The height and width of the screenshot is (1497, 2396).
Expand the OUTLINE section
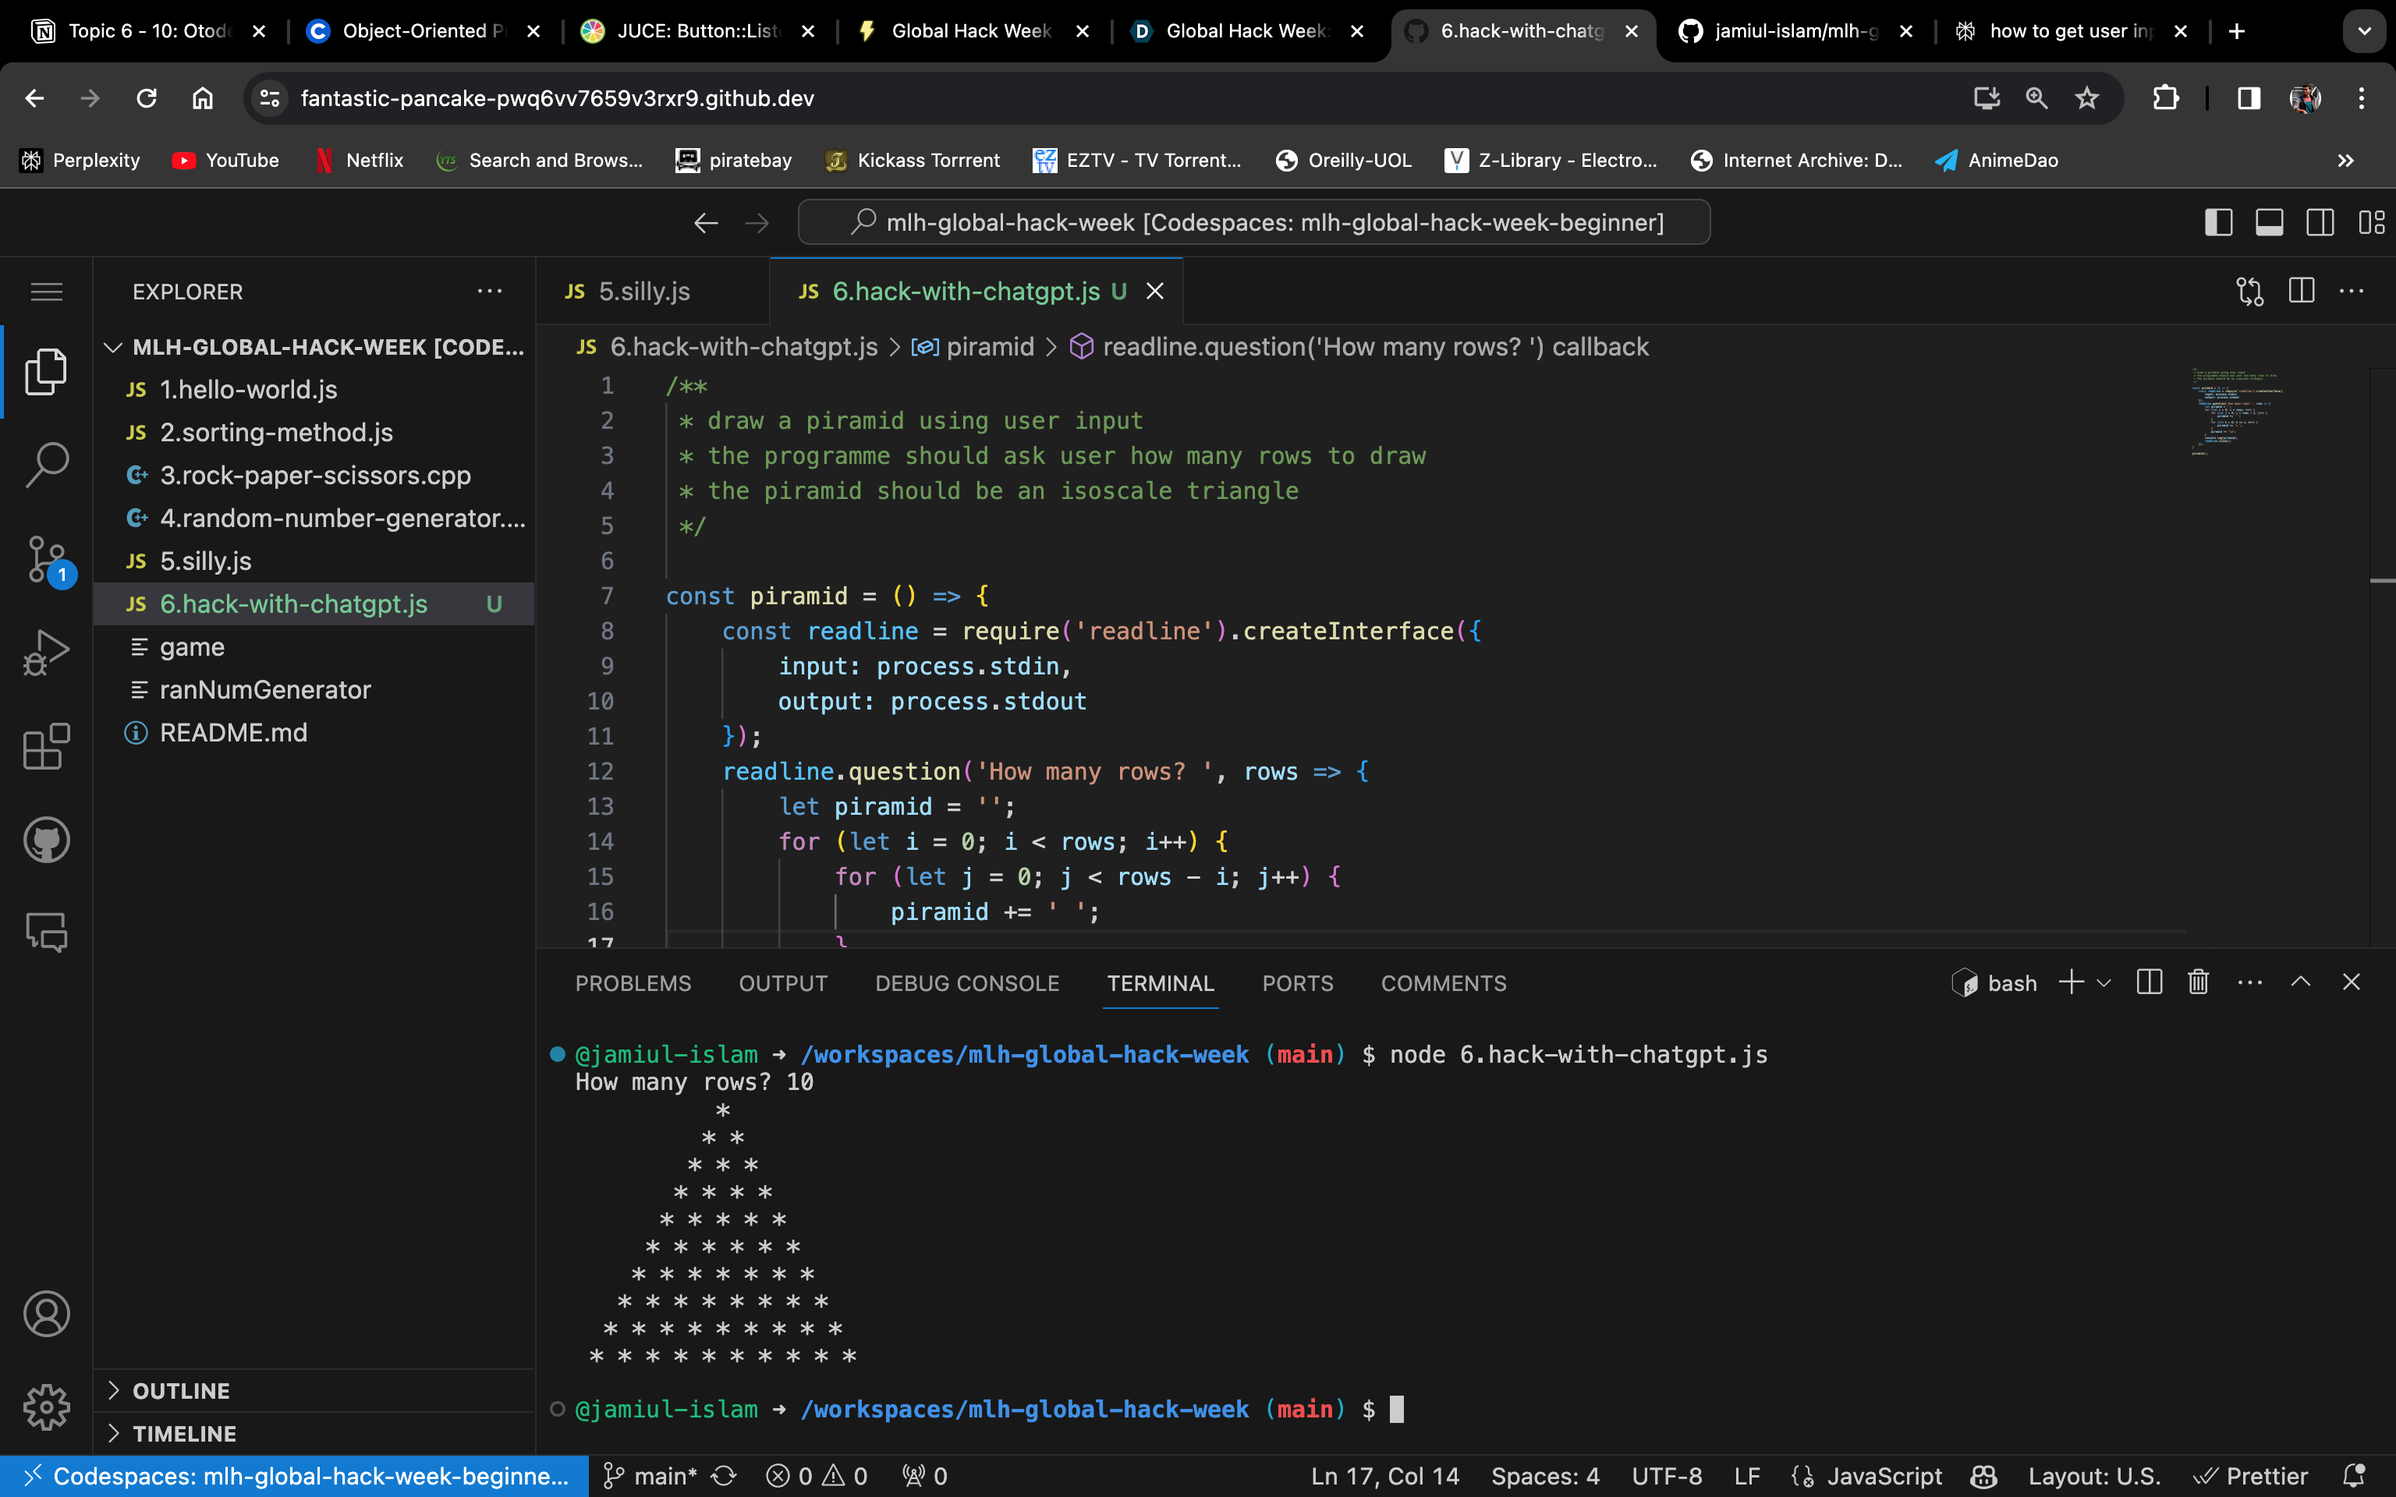(x=180, y=1390)
